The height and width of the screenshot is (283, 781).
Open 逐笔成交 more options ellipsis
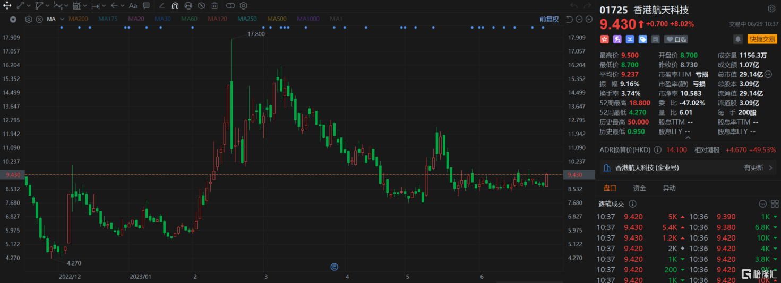point(763,204)
